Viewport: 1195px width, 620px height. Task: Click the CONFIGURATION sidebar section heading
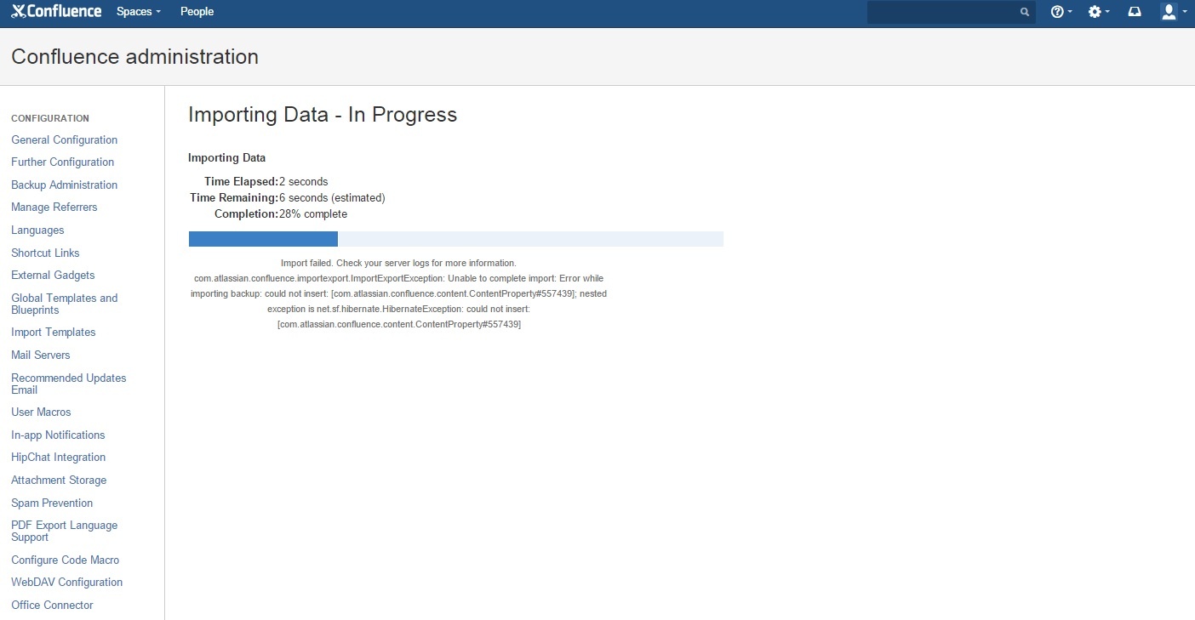point(50,118)
